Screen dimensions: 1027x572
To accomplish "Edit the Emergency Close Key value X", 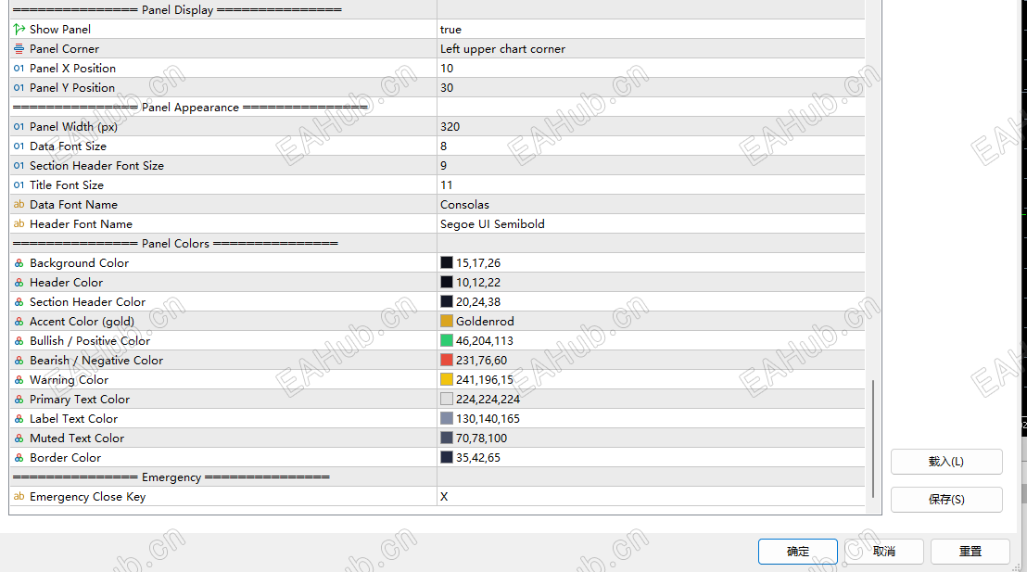I will click(651, 497).
